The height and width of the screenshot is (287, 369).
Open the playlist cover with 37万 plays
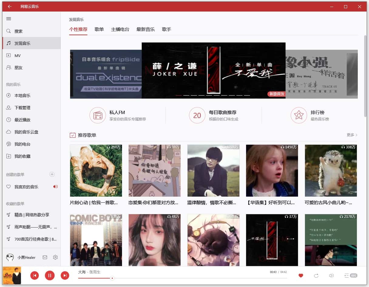[272, 240]
